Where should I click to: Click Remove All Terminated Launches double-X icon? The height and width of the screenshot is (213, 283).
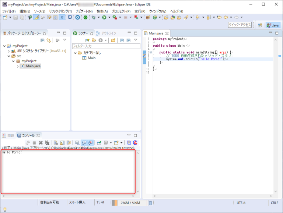(x=47, y=143)
